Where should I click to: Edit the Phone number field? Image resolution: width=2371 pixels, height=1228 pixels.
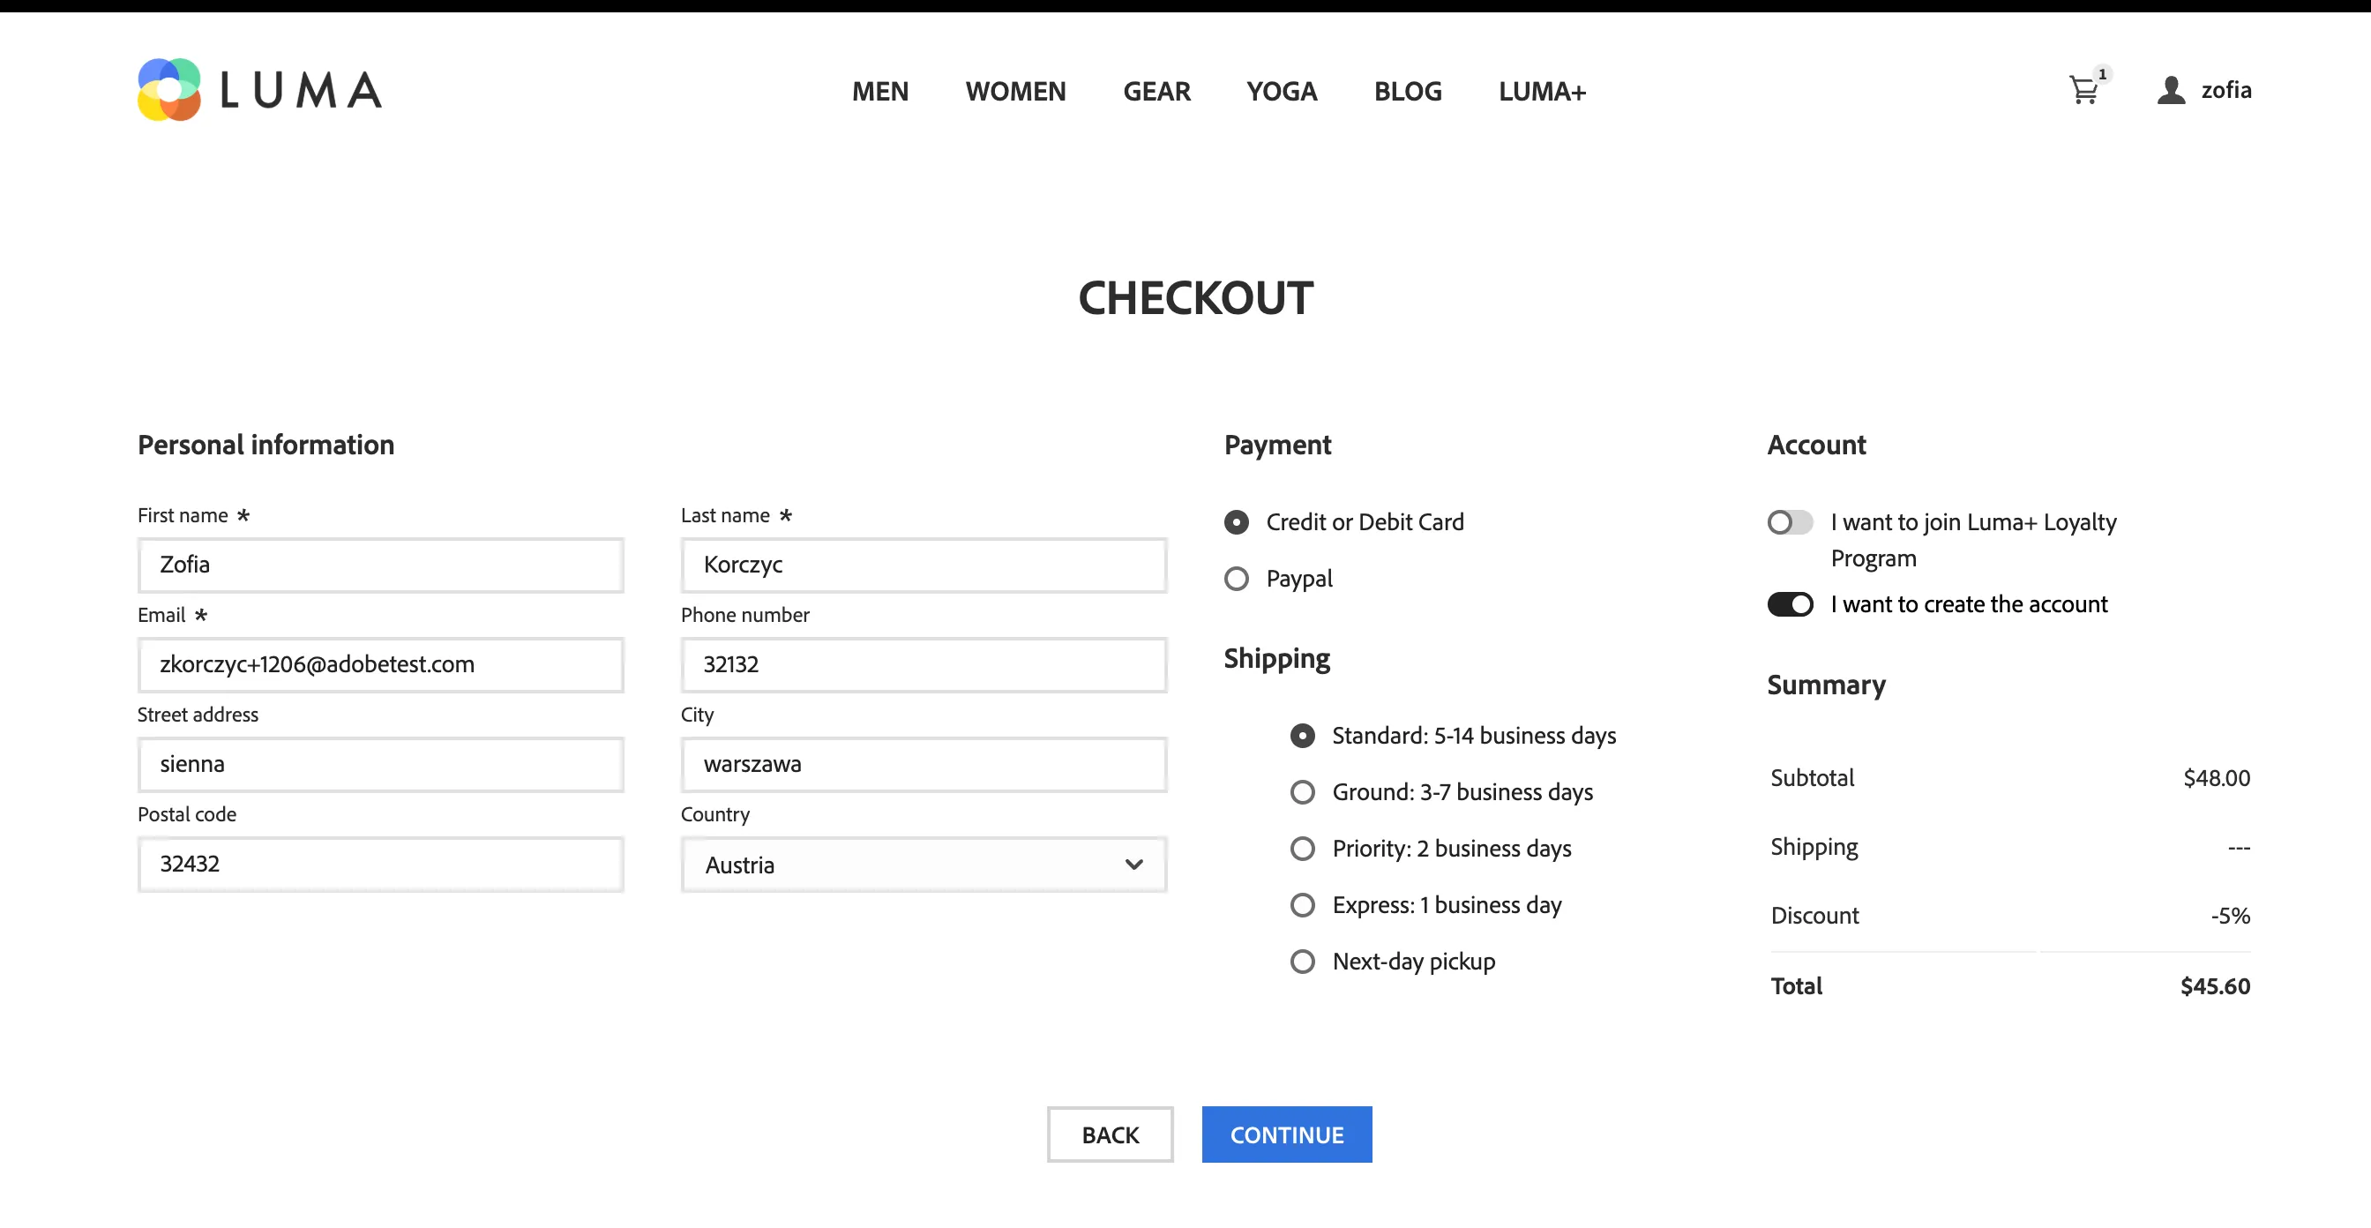click(x=924, y=664)
